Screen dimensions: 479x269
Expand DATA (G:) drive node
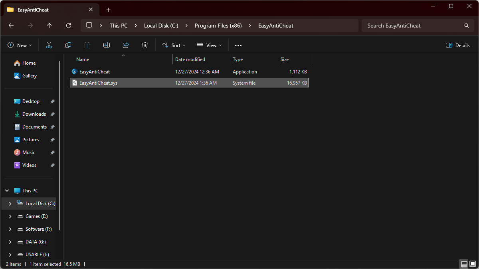[x=10, y=242]
